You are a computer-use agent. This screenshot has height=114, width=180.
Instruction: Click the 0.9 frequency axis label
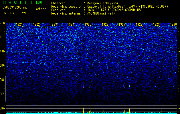pos(2,66)
